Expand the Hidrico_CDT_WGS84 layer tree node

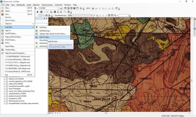coord(5,79)
